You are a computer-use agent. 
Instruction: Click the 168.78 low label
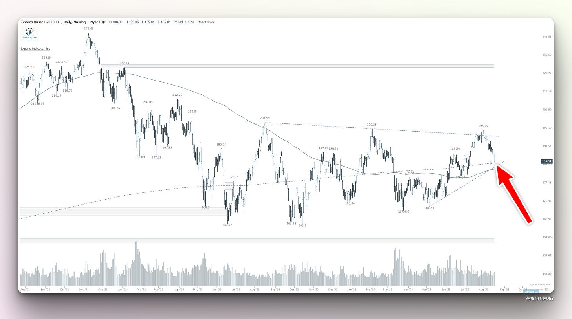tap(429, 207)
